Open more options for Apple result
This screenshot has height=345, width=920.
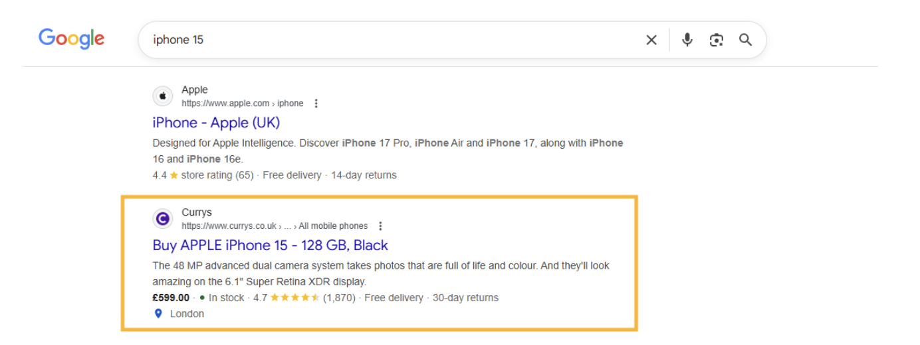(316, 103)
